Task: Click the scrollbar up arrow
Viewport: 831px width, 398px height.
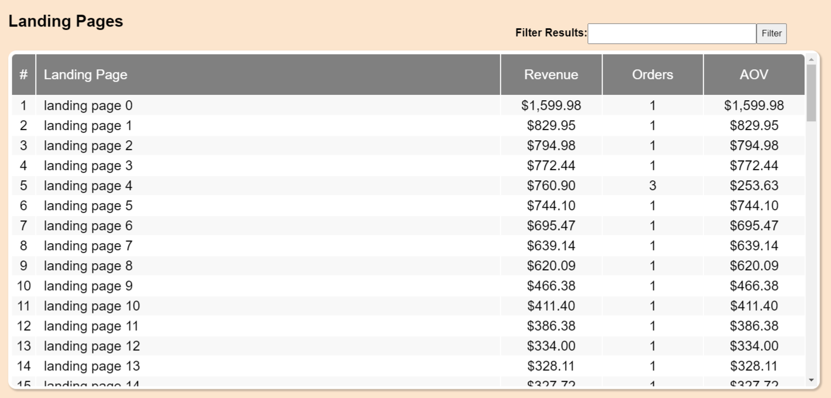Action: [x=811, y=59]
